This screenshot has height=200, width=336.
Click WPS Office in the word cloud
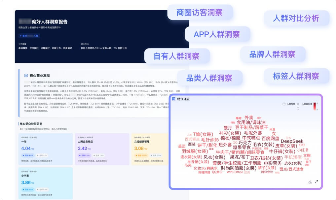click(x=235, y=172)
